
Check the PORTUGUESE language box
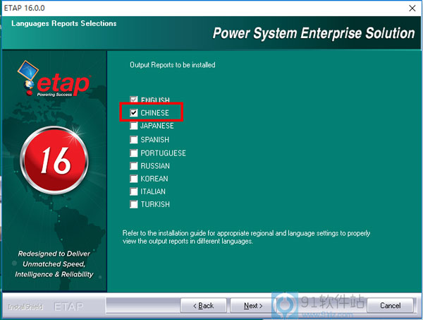point(134,153)
